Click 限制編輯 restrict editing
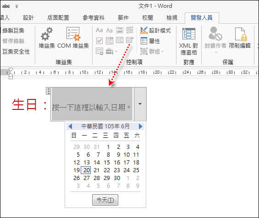 coord(239,38)
